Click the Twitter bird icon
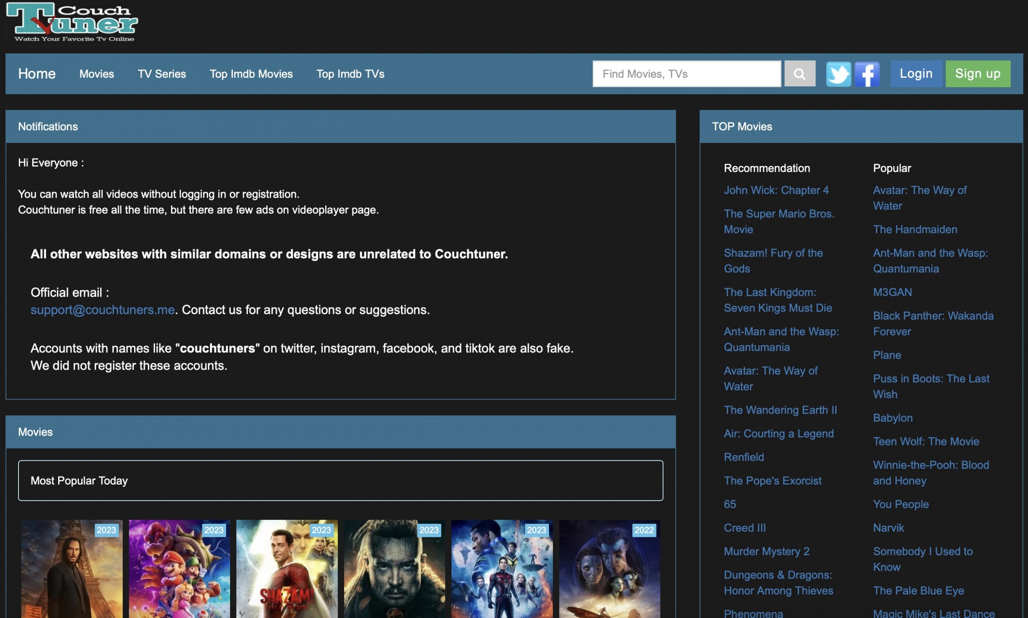 click(838, 73)
